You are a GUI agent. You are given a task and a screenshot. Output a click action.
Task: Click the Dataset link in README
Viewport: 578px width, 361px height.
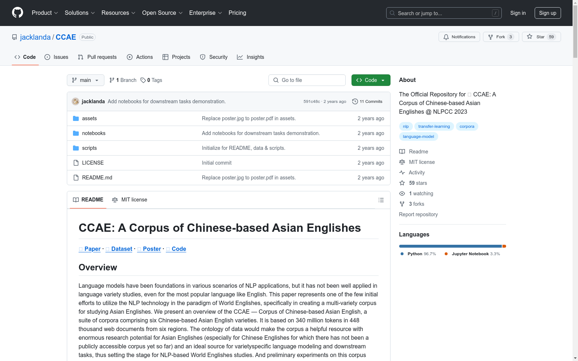tap(119, 249)
